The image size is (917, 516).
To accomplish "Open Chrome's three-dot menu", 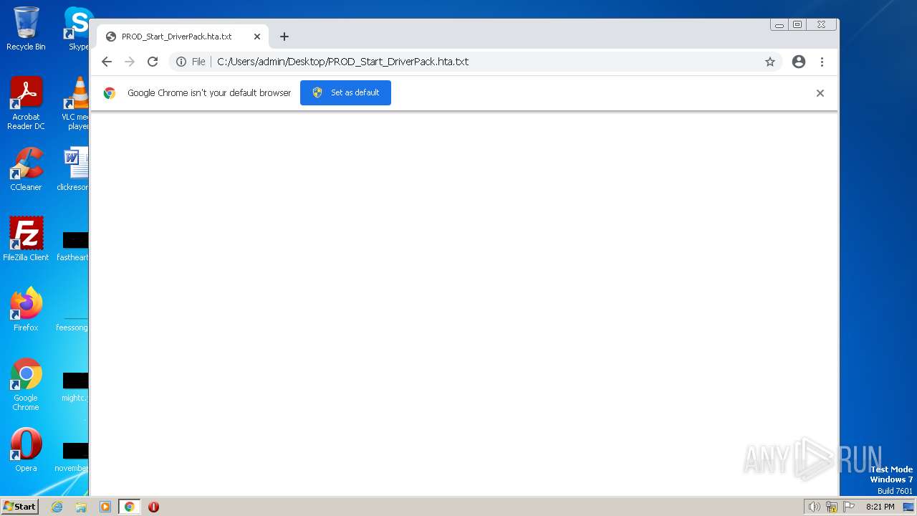I will (x=822, y=62).
